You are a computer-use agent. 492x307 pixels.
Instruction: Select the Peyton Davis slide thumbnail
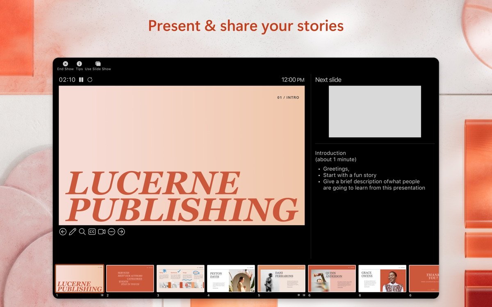[230, 278]
